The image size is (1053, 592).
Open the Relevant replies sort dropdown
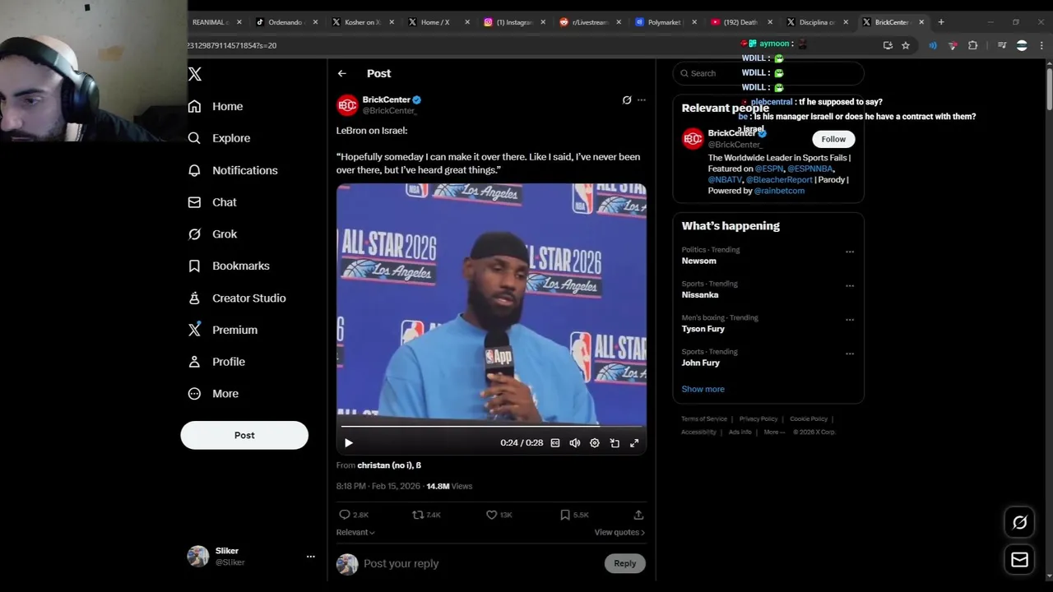355,533
